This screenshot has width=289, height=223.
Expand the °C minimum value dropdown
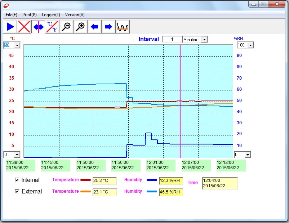(17, 155)
